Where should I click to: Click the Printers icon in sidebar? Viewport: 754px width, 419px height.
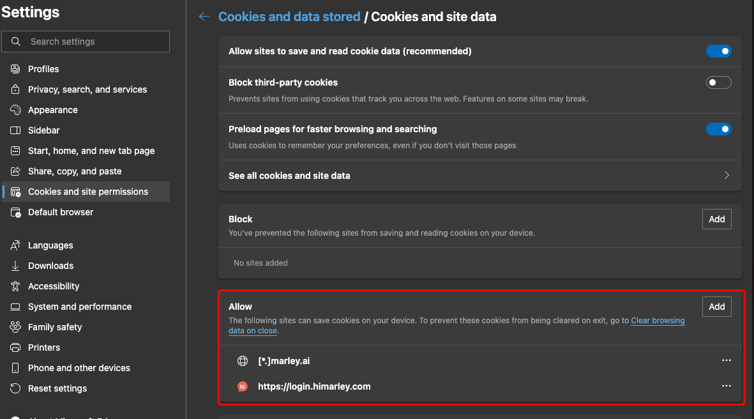pyautogui.click(x=16, y=347)
